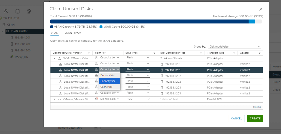Sort by the Claim For column header
This screenshot has width=281, height=134.
100,53
